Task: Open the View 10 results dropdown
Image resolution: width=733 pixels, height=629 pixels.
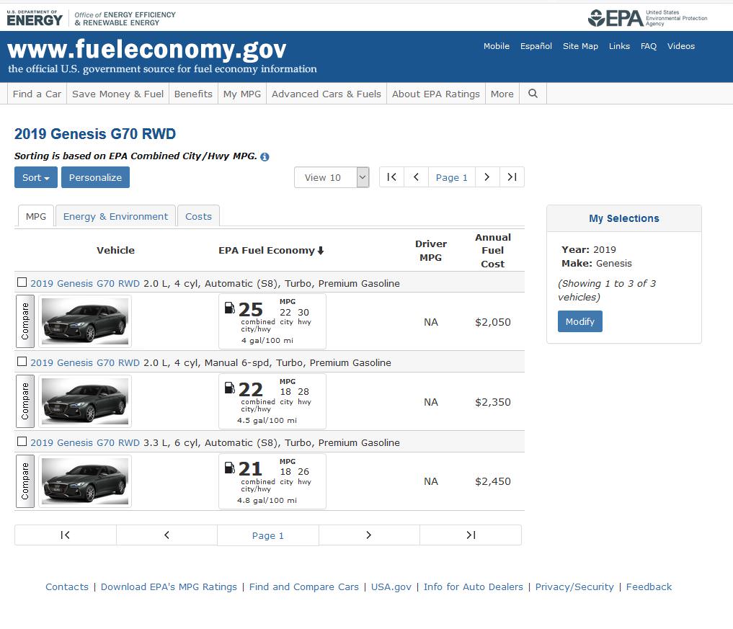Action: pos(332,177)
